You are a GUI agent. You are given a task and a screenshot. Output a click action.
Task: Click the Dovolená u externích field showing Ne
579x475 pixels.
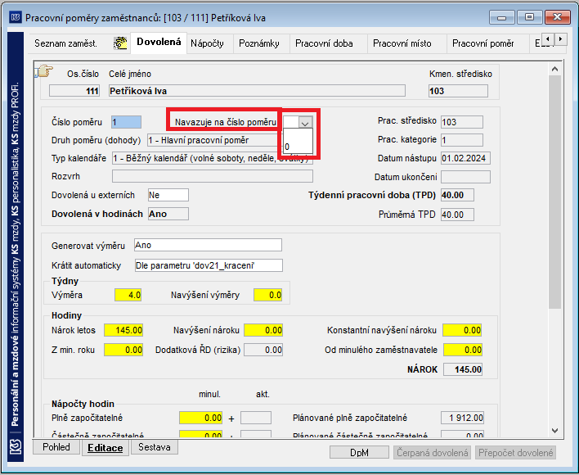168,195
